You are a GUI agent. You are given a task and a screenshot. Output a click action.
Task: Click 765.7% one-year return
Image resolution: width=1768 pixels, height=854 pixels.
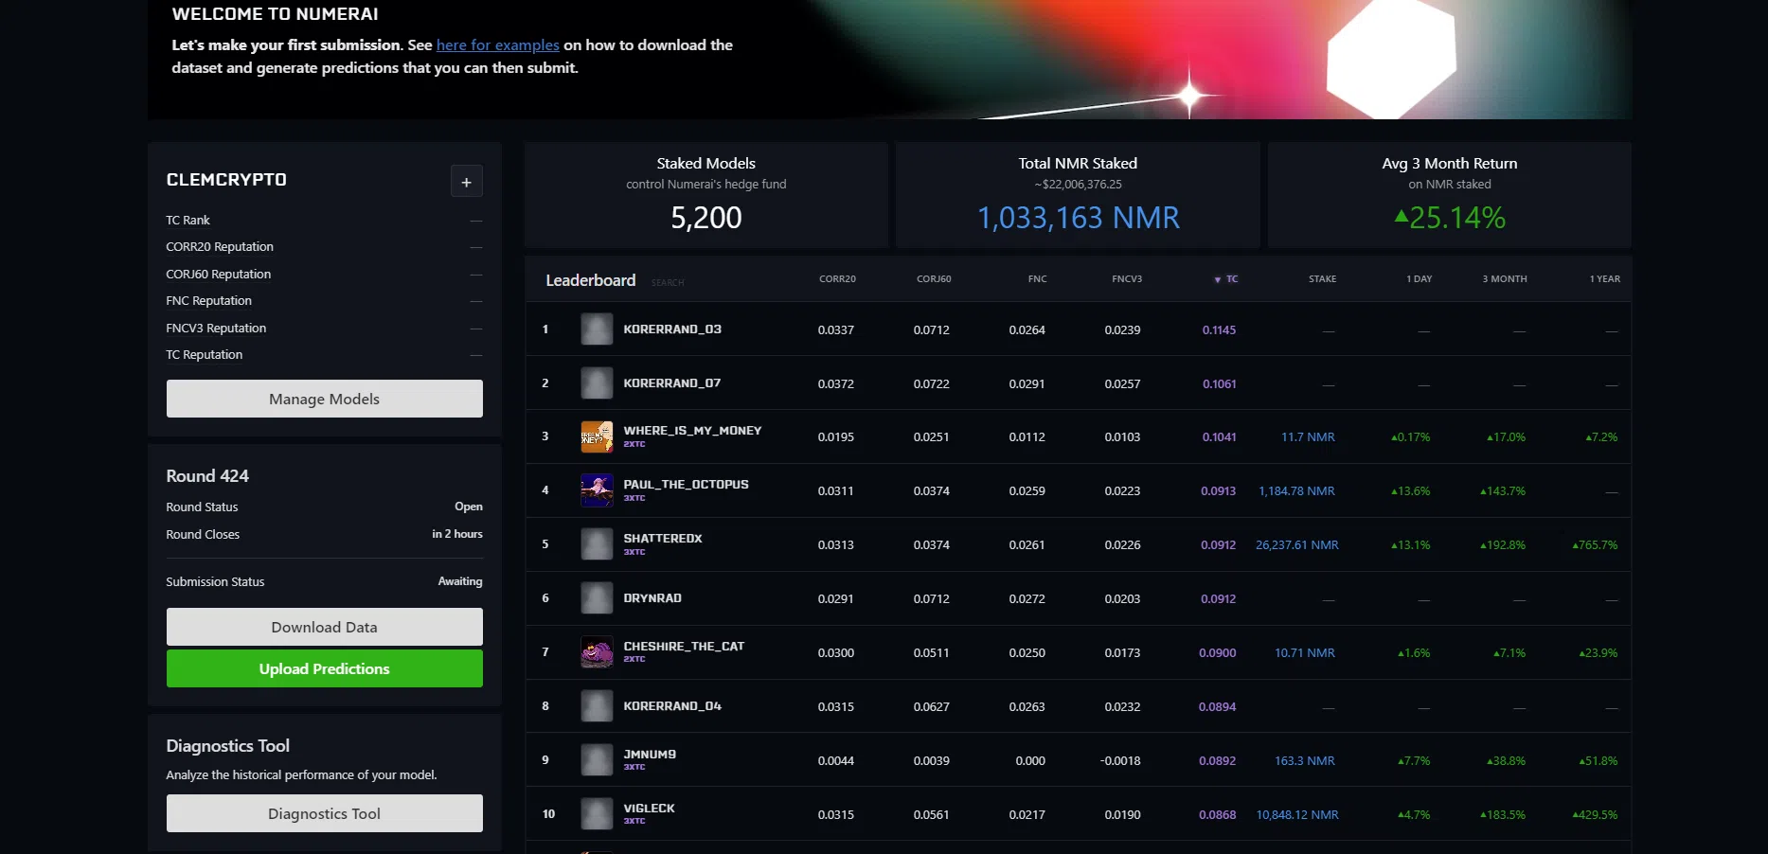[1595, 545]
